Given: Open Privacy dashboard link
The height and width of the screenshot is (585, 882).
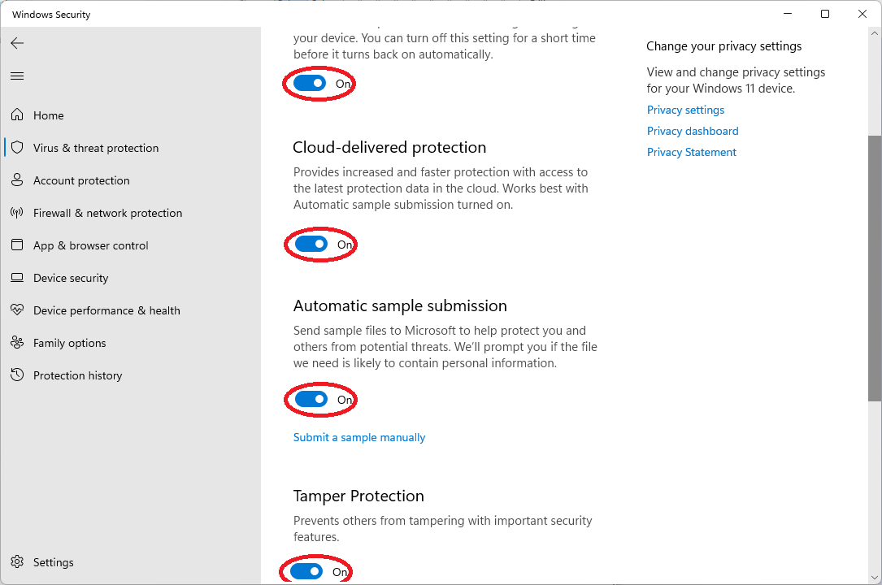Looking at the screenshot, I should pyautogui.click(x=693, y=131).
